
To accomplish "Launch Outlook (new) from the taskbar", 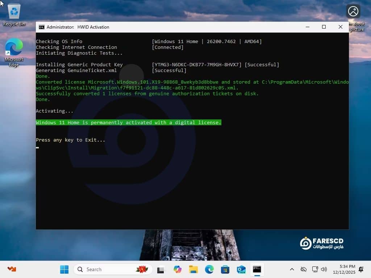I will click(x=241, y=269).
